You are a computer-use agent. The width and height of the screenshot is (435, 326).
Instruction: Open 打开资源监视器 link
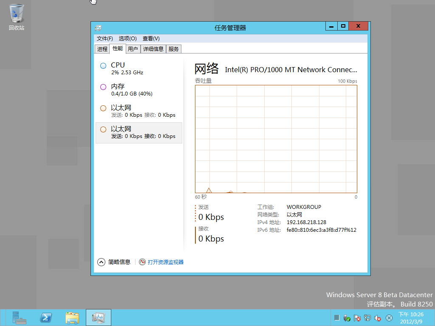pos(166,262)
